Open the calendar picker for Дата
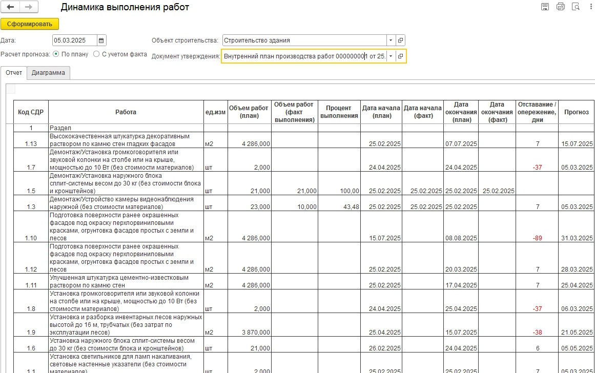The height and width of the screenshot is (373, 595). pyautogui.click(x=101, y=40)
